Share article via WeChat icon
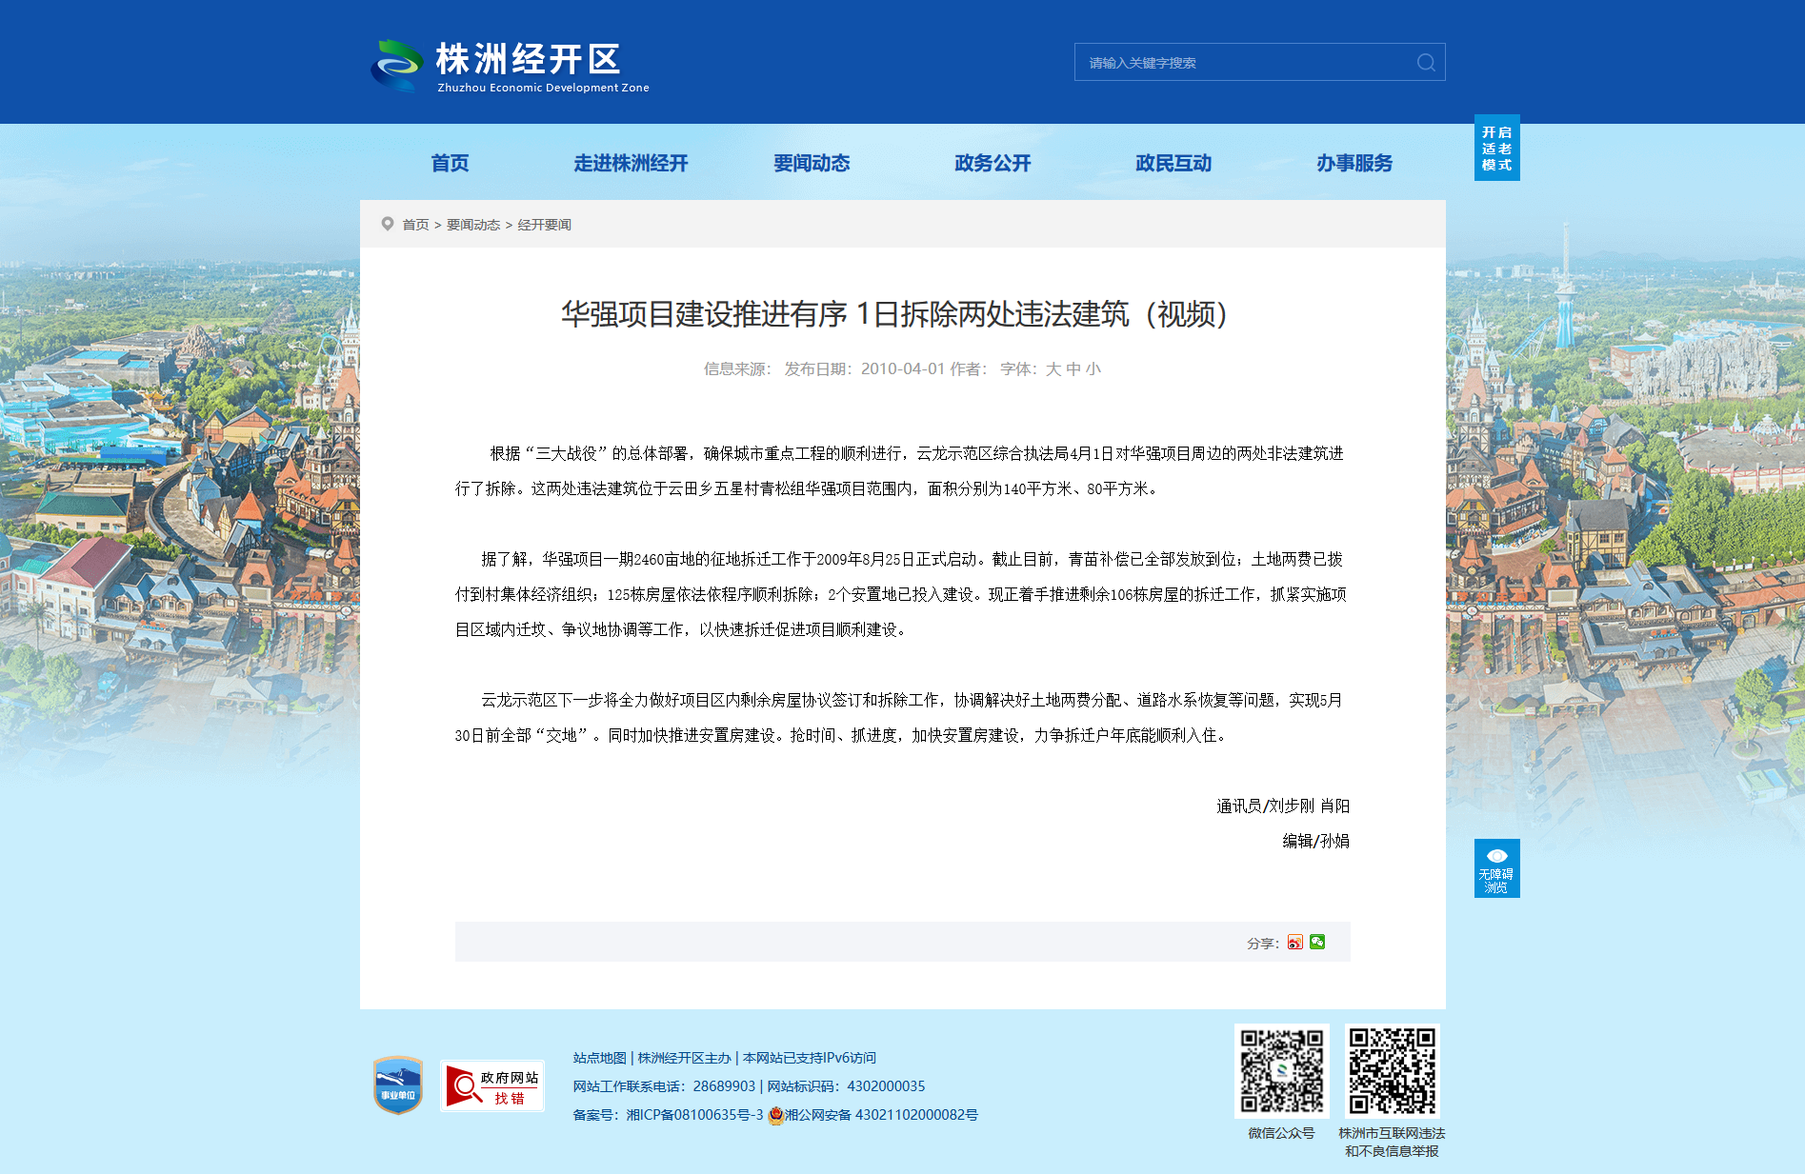This screenshot has width=1805, height=1174. [1317, 942]
